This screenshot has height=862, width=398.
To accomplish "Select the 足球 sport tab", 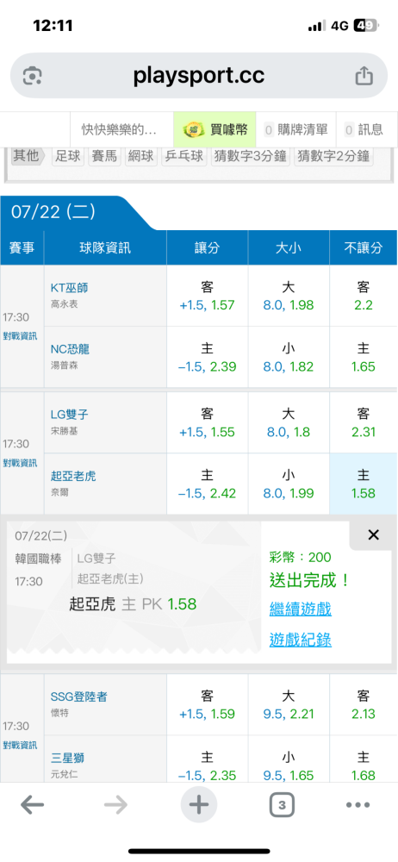I will (x=68, y=156).
